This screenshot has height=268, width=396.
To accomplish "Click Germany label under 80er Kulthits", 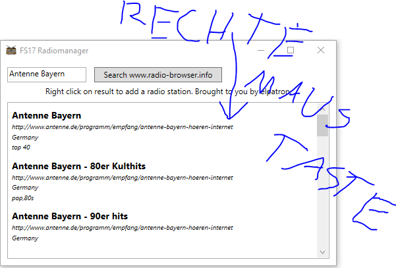I will (25, 188).
